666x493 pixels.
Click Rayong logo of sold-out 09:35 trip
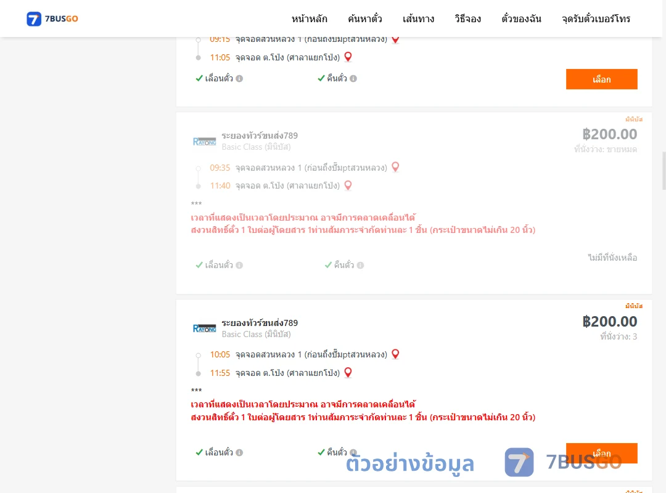[x=204, y=141]
